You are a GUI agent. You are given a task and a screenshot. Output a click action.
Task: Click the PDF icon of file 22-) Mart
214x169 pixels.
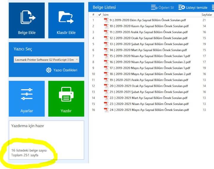(x=106, y=98)
